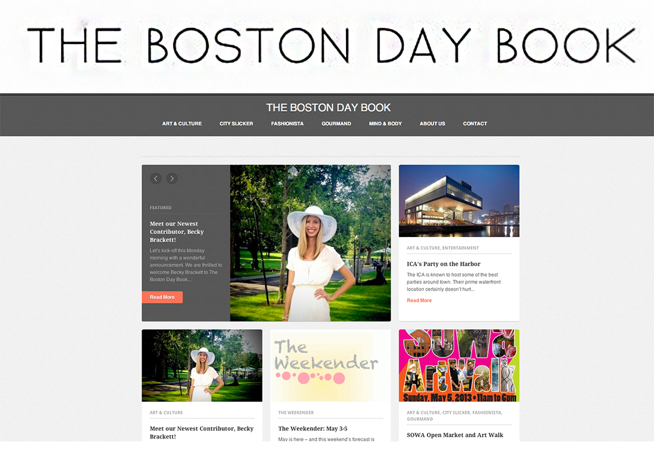
Task: Select Fashionista in navigation bar
Action: [x=287, y=124]
